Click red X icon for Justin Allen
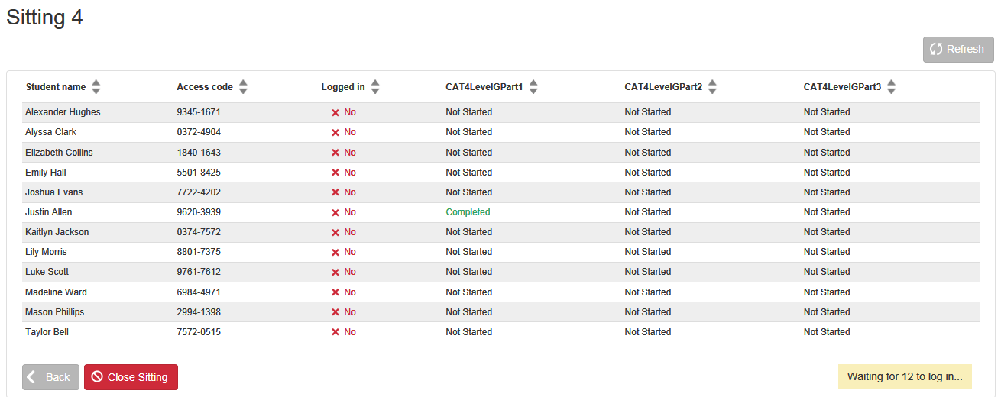The width and height of the screenshot is (1001, 397). pyautogui.click(x=335, y=212)
